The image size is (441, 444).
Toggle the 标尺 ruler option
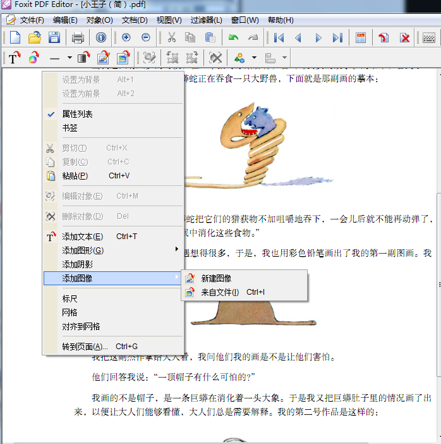69,299
